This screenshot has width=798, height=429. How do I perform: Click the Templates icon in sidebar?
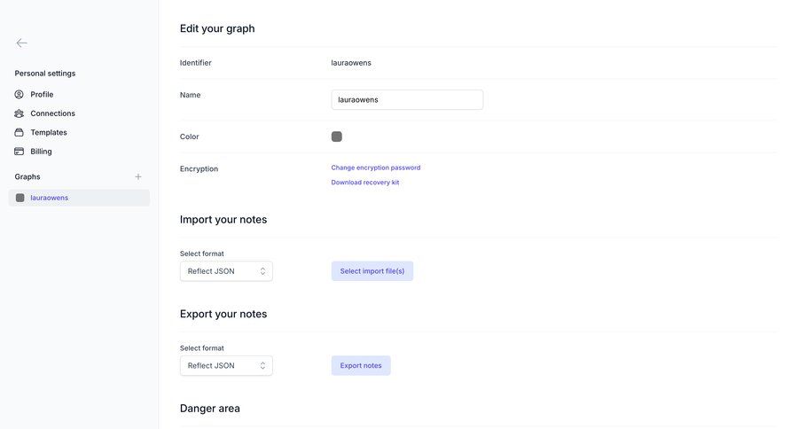[20, 132]
